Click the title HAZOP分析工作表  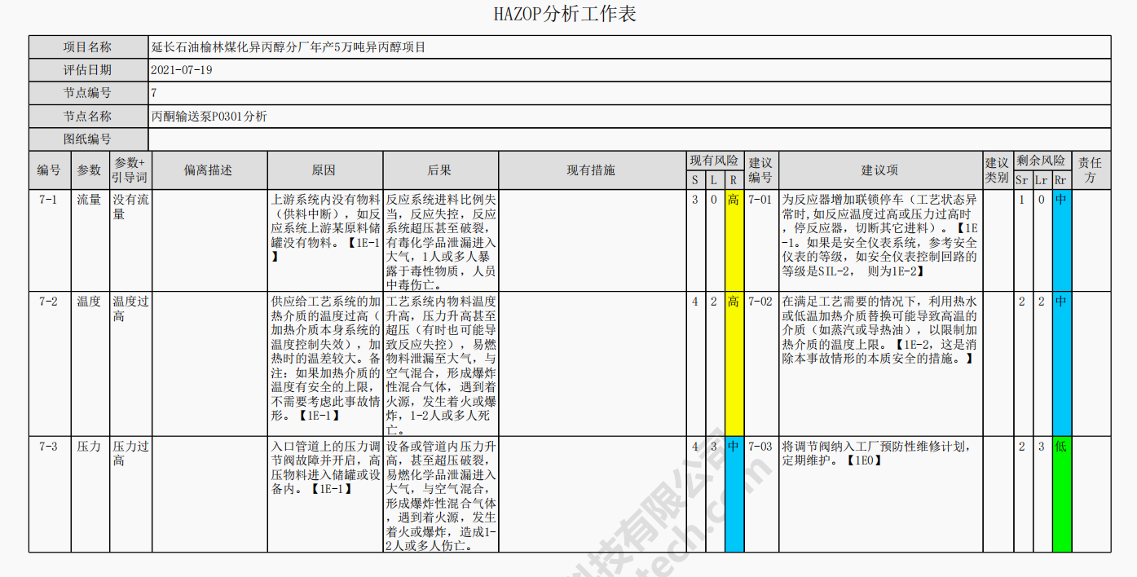tap(565, 14)
